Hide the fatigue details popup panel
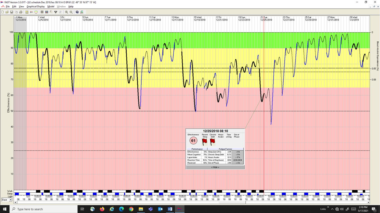The image size is (380, 213). coord(215,167)
